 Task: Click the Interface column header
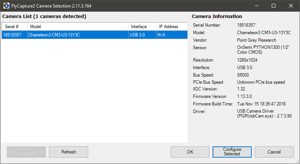pyautogui.click(x=142, y=27)
